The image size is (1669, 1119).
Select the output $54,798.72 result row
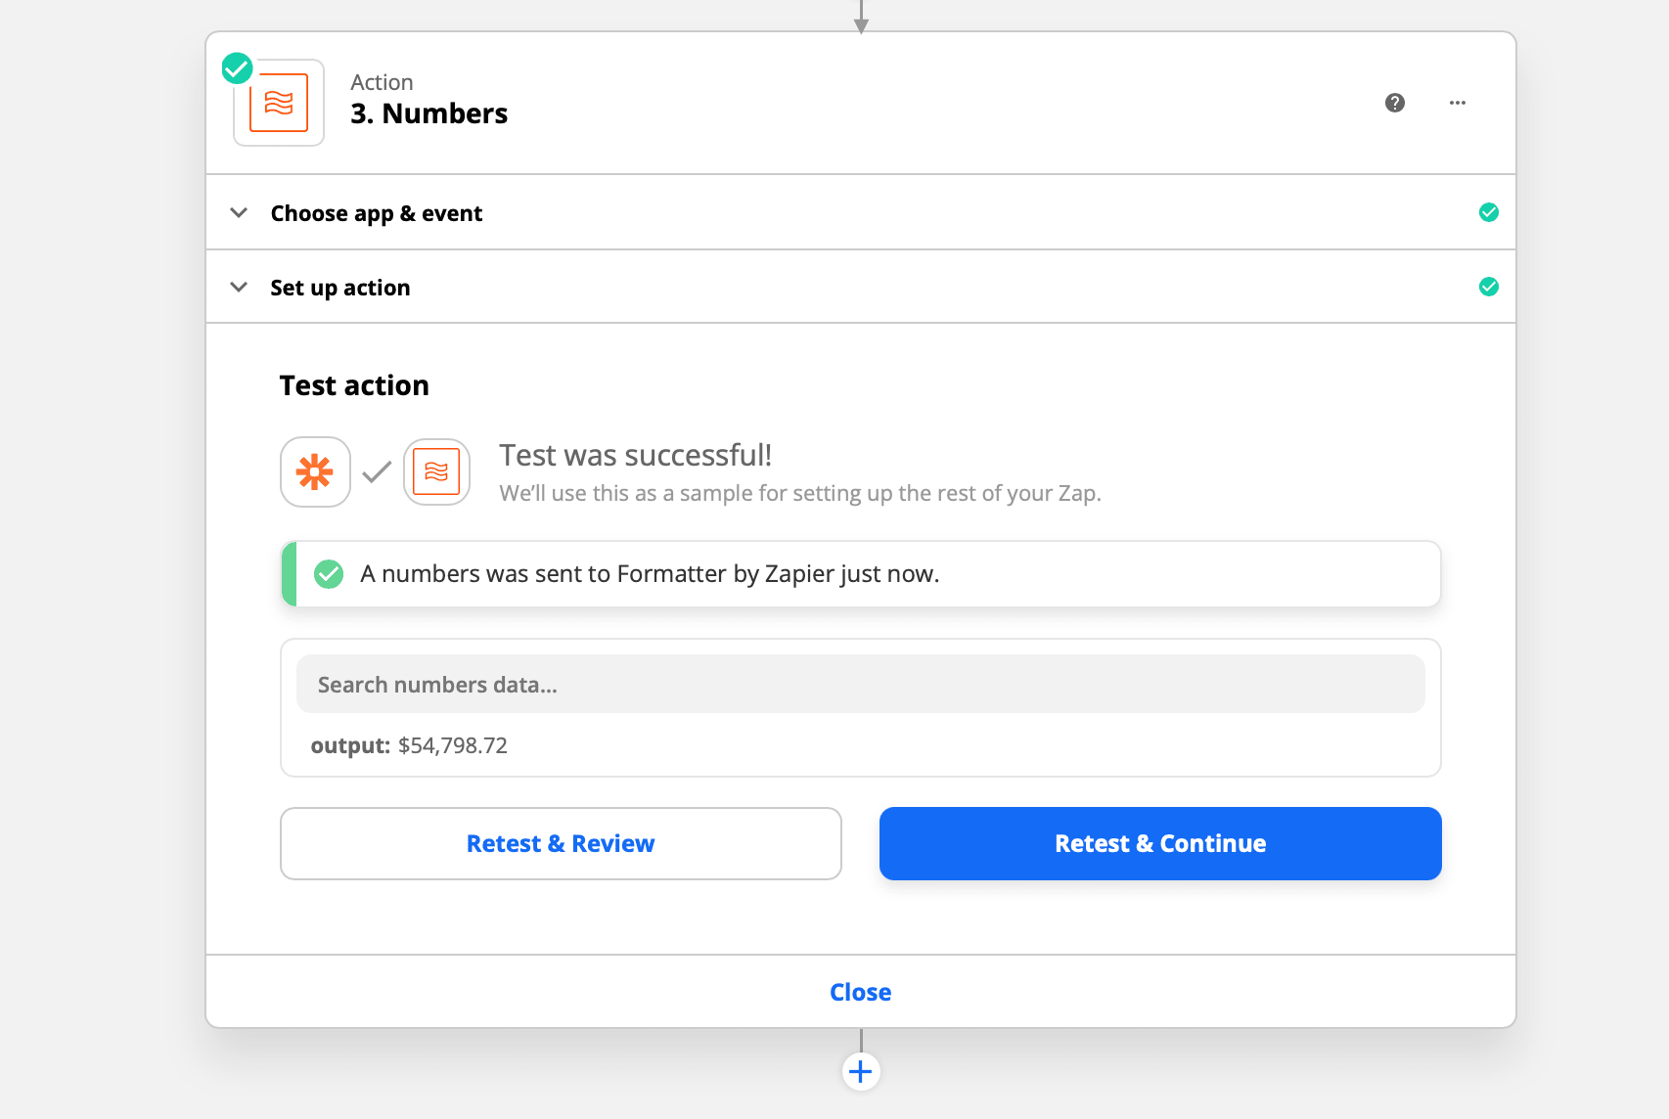coord(409,745)
